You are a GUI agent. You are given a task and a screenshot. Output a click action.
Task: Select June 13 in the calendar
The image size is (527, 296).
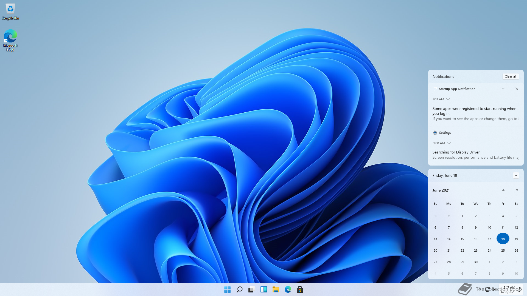[435, 239]
